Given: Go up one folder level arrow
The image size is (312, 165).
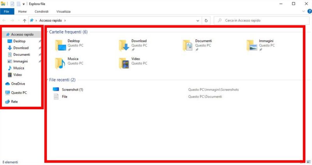Looking at the screenshot, I should 25,21.
